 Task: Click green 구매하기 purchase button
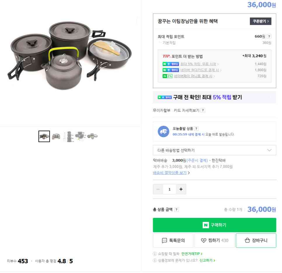coord(214,225)
